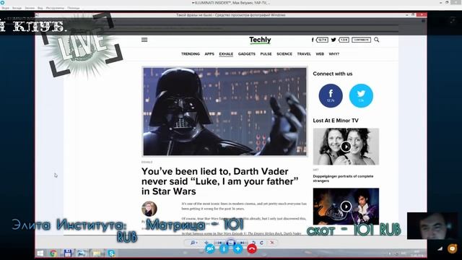The height and width of the screenshot is (260, 462).
Task: Click the caller's webcam preview
Action: [432, 226]
